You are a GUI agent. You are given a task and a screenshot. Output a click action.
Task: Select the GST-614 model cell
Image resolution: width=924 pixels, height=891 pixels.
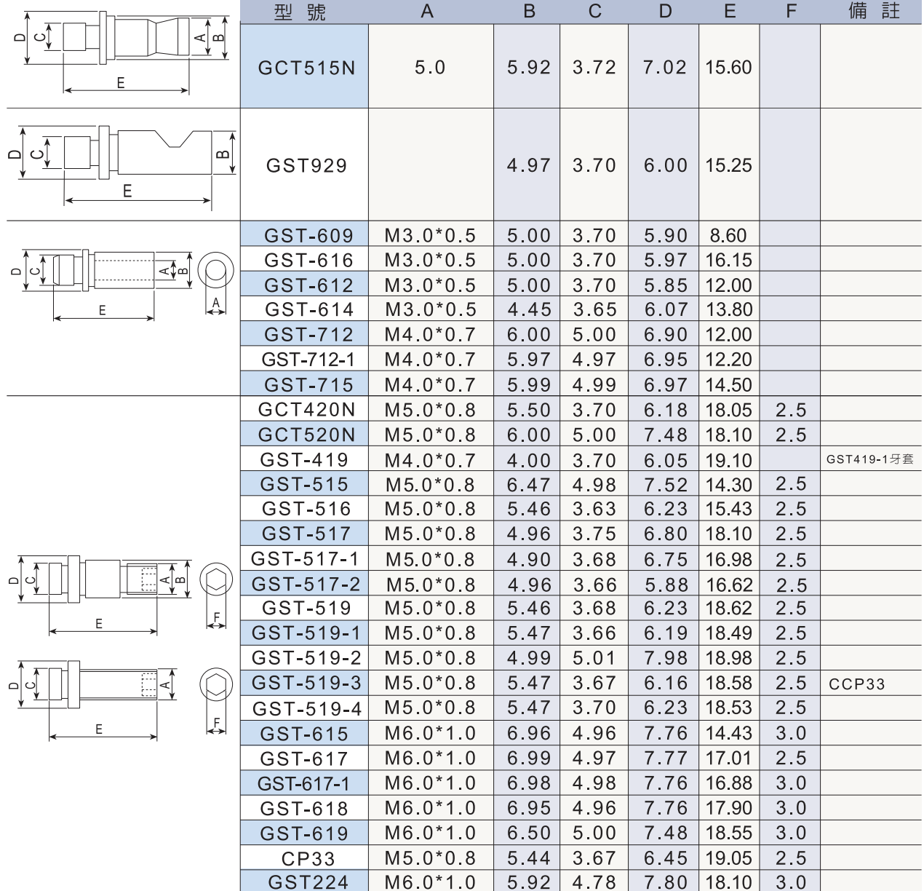click(308, 309)
